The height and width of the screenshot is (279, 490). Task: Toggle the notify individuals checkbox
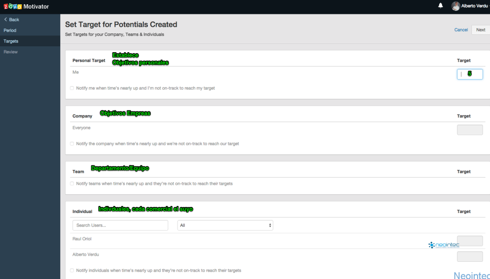pos(72,270)
